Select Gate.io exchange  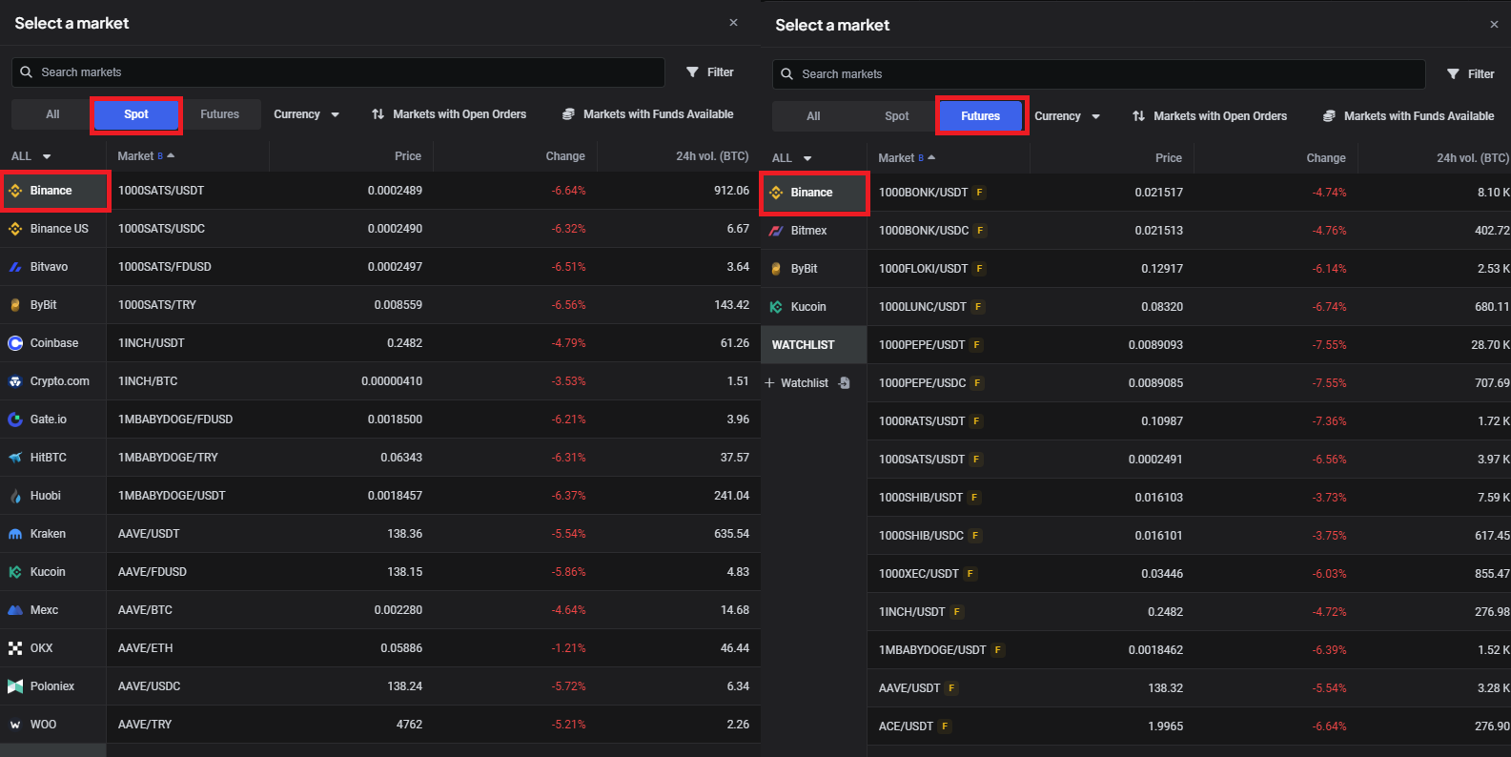click(x=52, y=419)
